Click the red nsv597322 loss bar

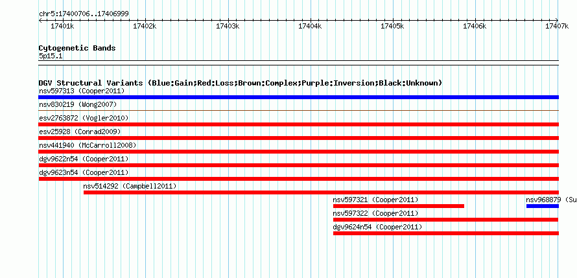[445, 220]
